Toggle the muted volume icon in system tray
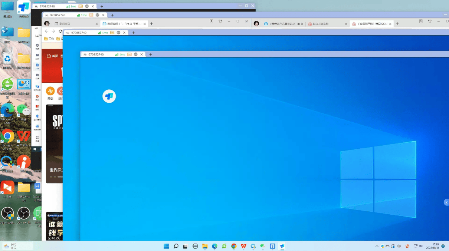The image size is (449, 251). pos(421,246)
